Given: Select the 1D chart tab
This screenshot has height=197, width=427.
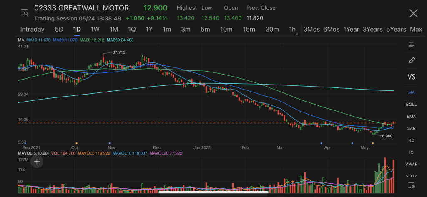Looking at the screenshot, I should tap(77, 30).
